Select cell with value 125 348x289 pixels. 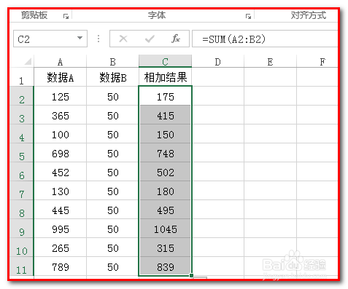click(x=60, y=96)
